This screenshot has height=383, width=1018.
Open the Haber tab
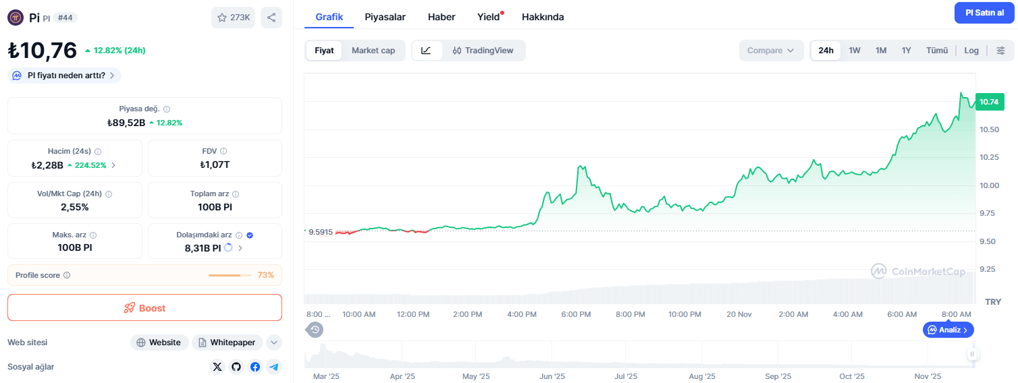(x=441, y=17)
